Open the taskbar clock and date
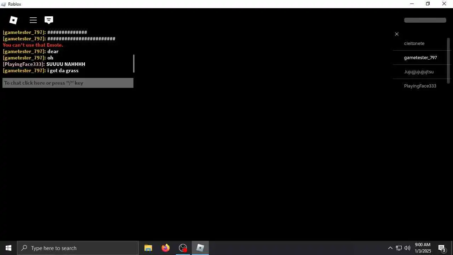This screenshot has width=453, height=255. (423, 248)
